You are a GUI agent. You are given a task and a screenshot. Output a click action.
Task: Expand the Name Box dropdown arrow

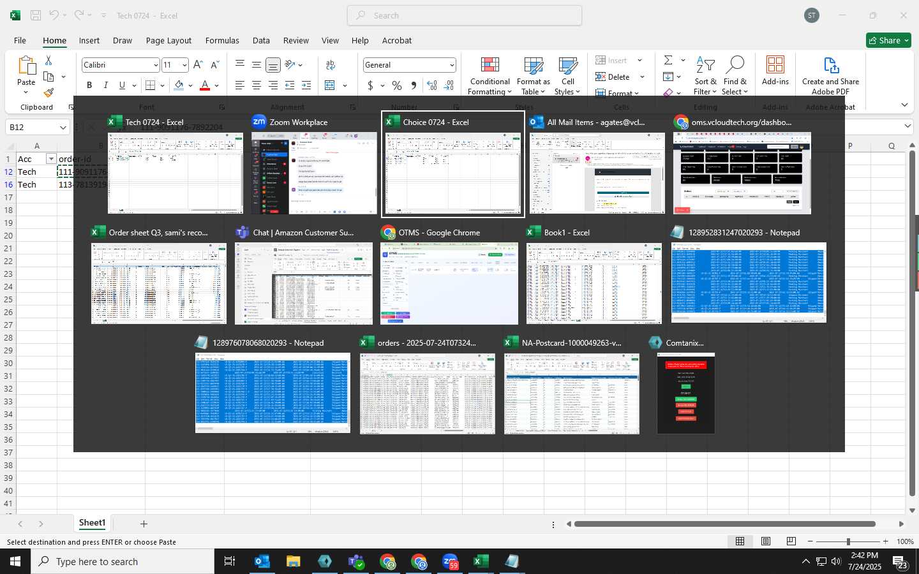pyautogui.click(x=63, y=128)
